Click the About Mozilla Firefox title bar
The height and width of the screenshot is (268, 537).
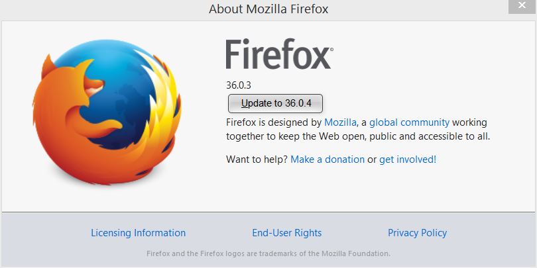coord(268,9)
